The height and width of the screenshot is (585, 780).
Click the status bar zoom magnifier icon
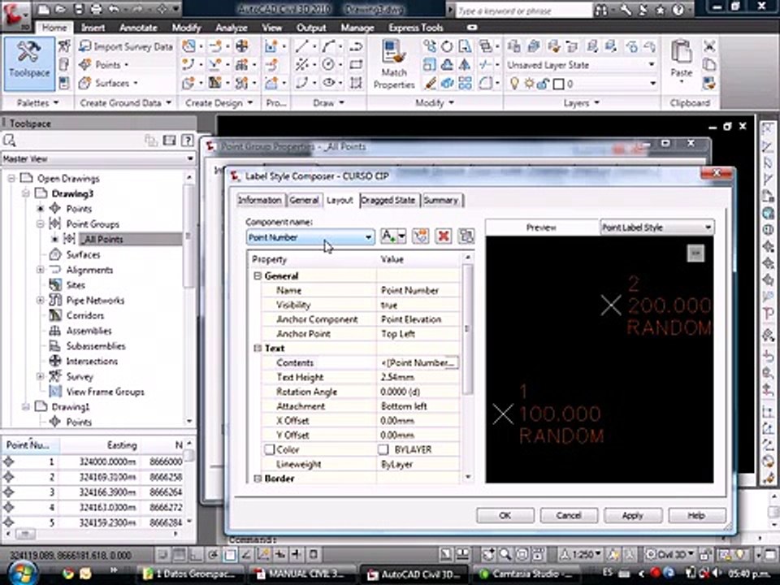pos(505,554)
